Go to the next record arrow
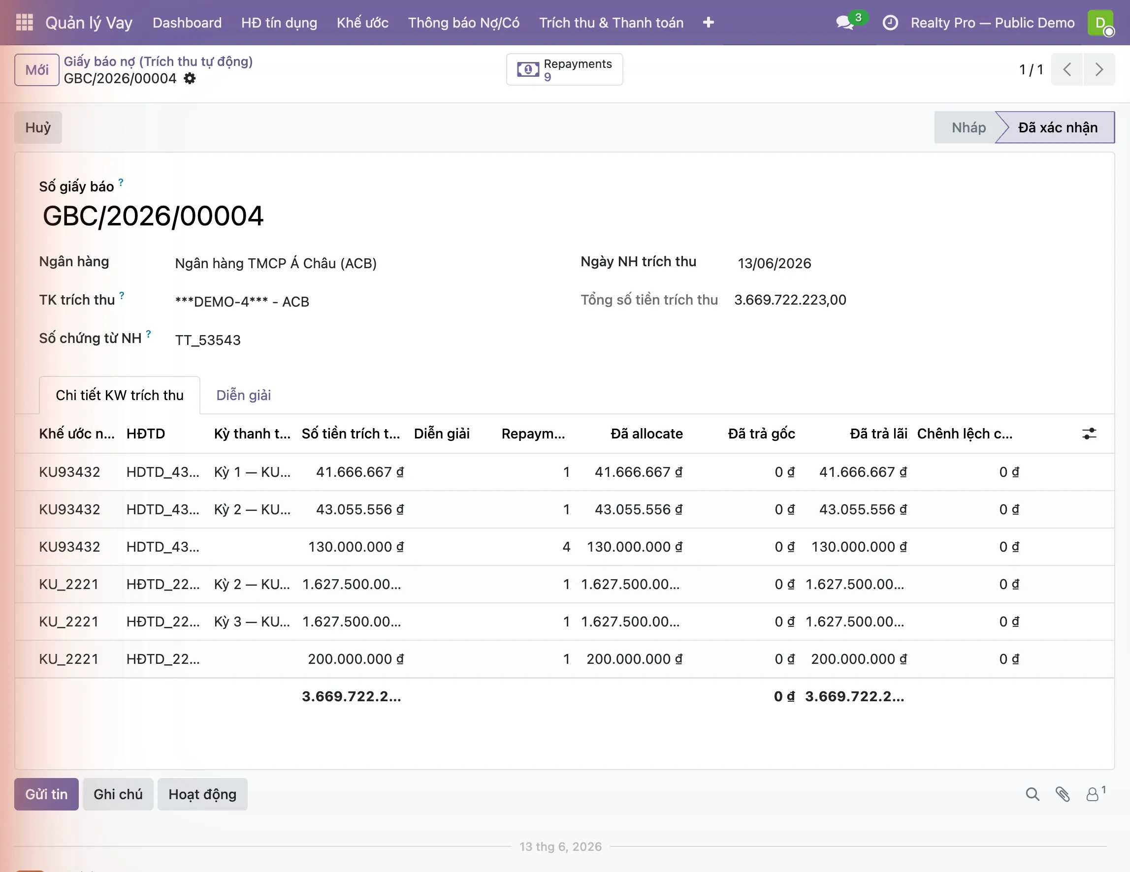 1099,69
